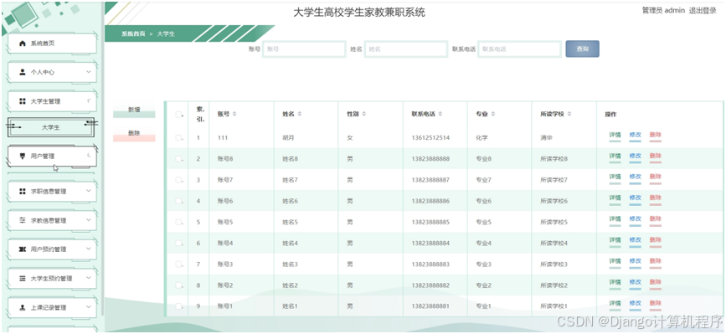Screen dimensions: 726x334
Task: Open 用户管理 sidebar menu
Action: (x=52, y=157)
